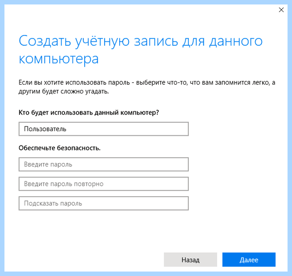Click the label 'Обеспечьте безопасность.'
The image size is (292, 276).
(59, 148)
